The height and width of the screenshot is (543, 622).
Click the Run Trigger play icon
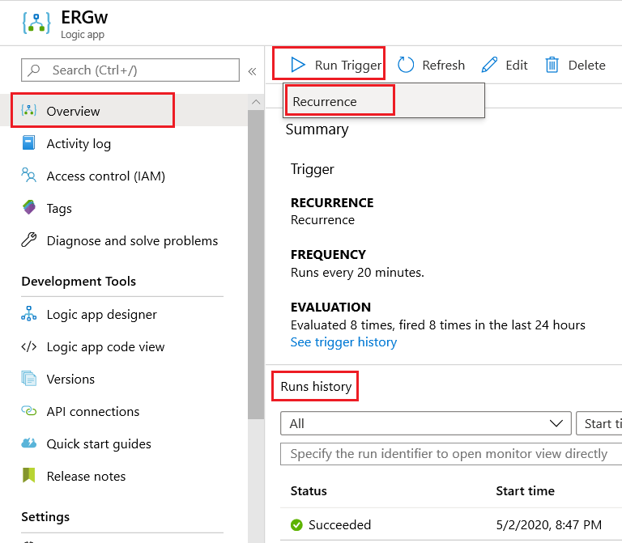click(x=298, y=65)
